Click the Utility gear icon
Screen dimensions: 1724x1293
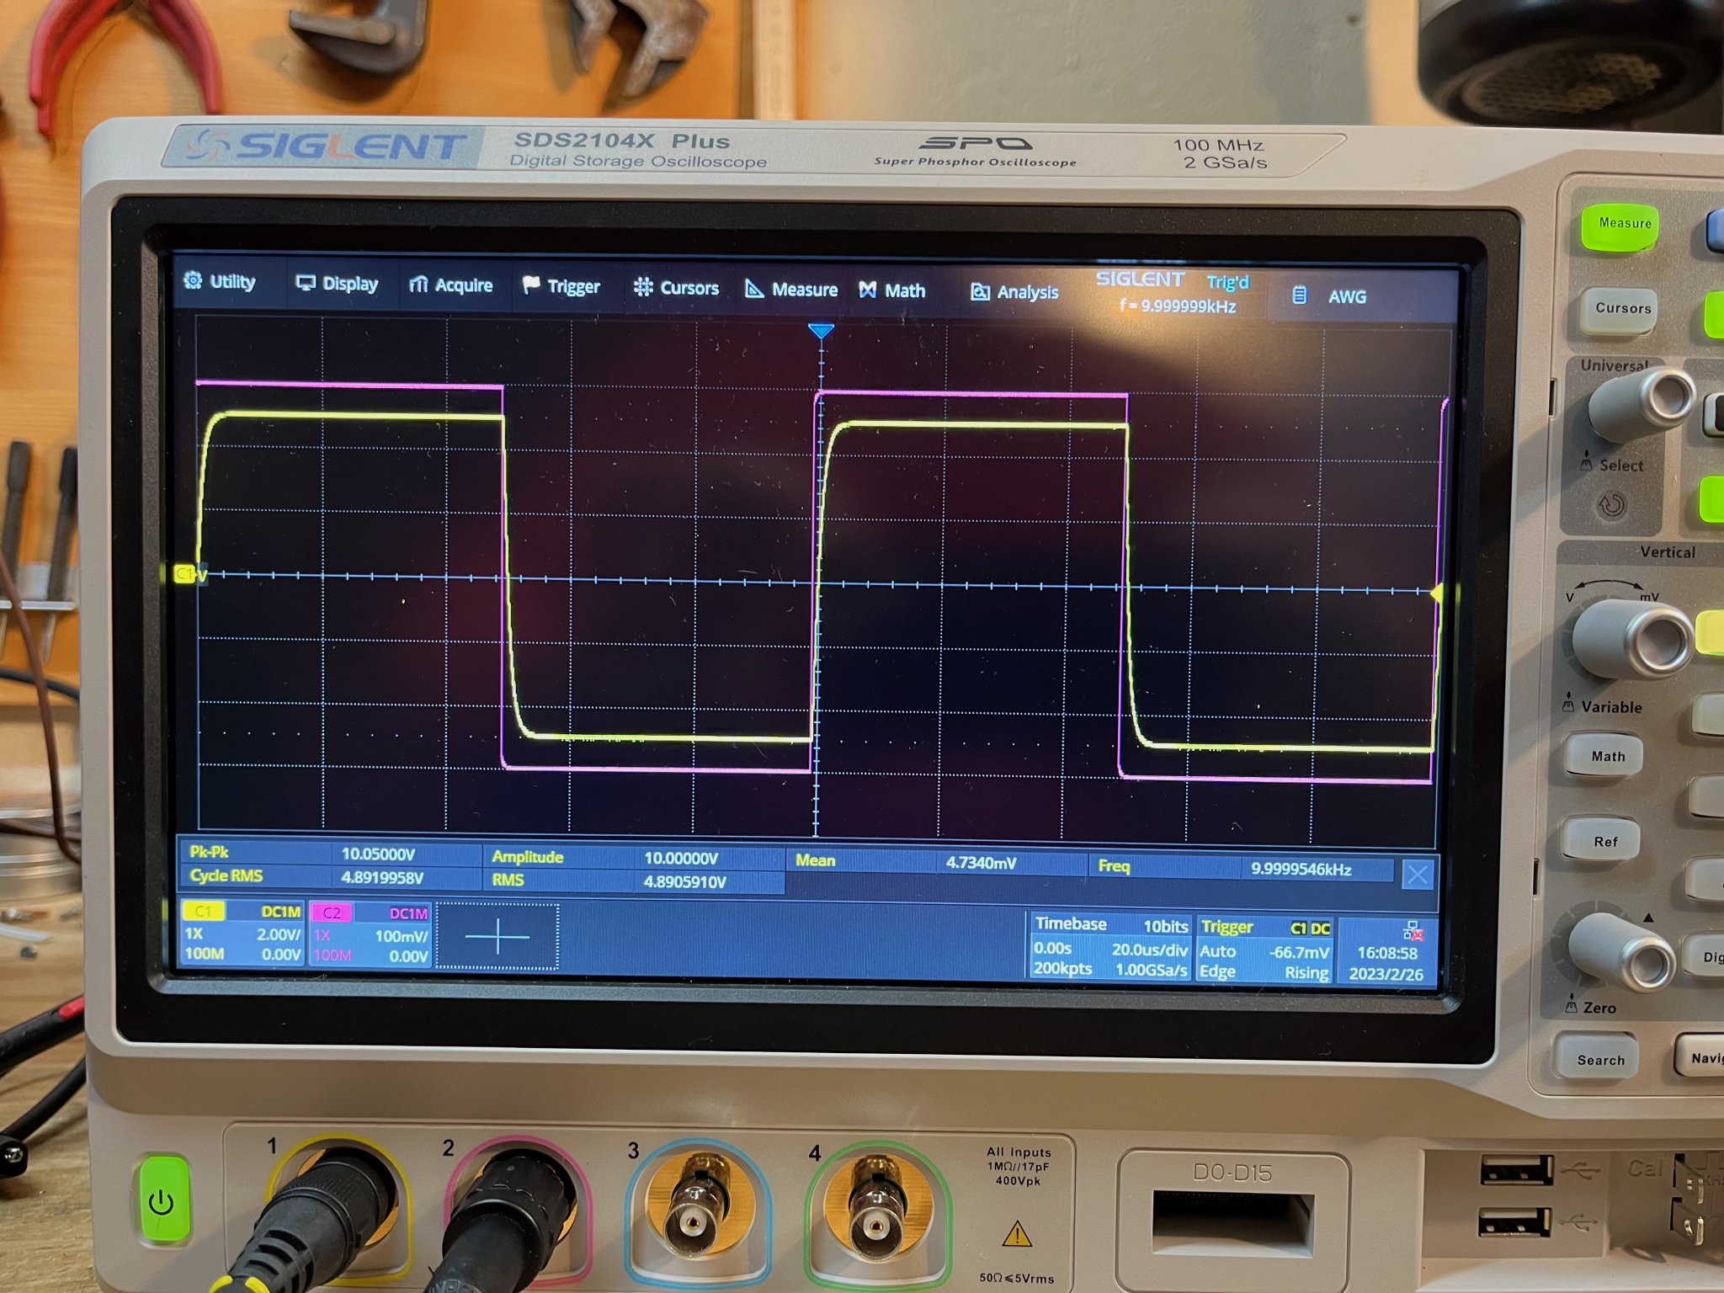(x=193, y=280)
